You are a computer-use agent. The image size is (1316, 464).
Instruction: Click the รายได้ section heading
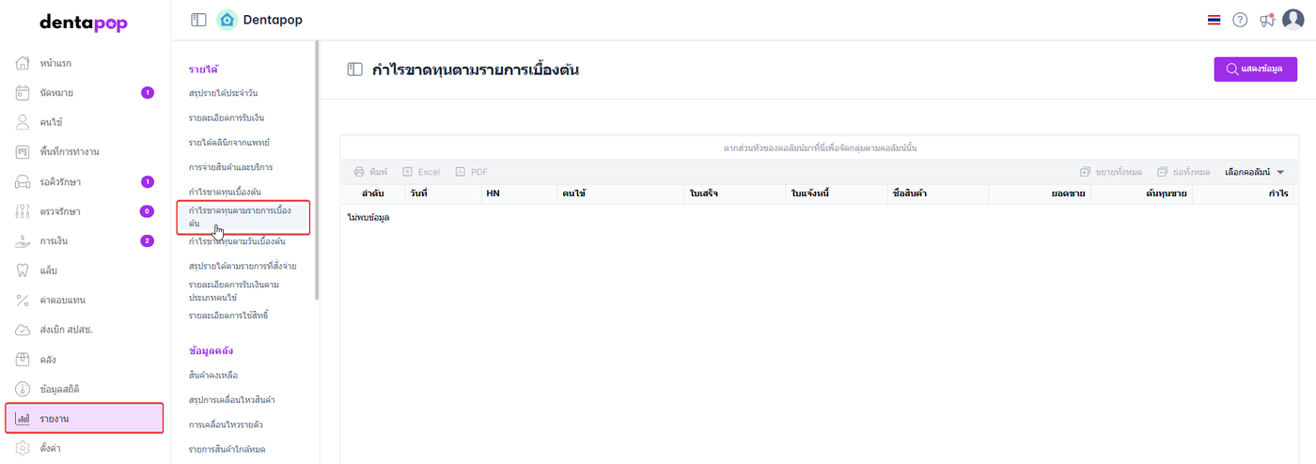pos(203,69)
